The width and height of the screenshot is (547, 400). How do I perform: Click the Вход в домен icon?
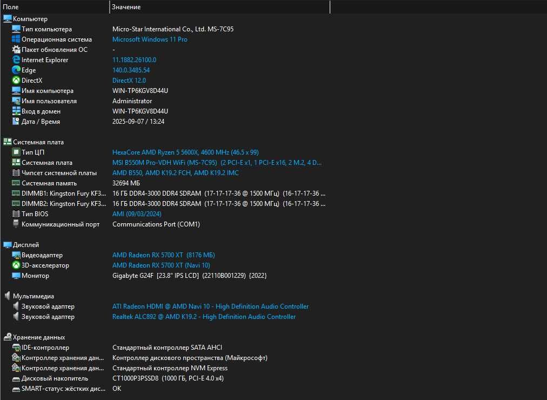coord(16,111)
